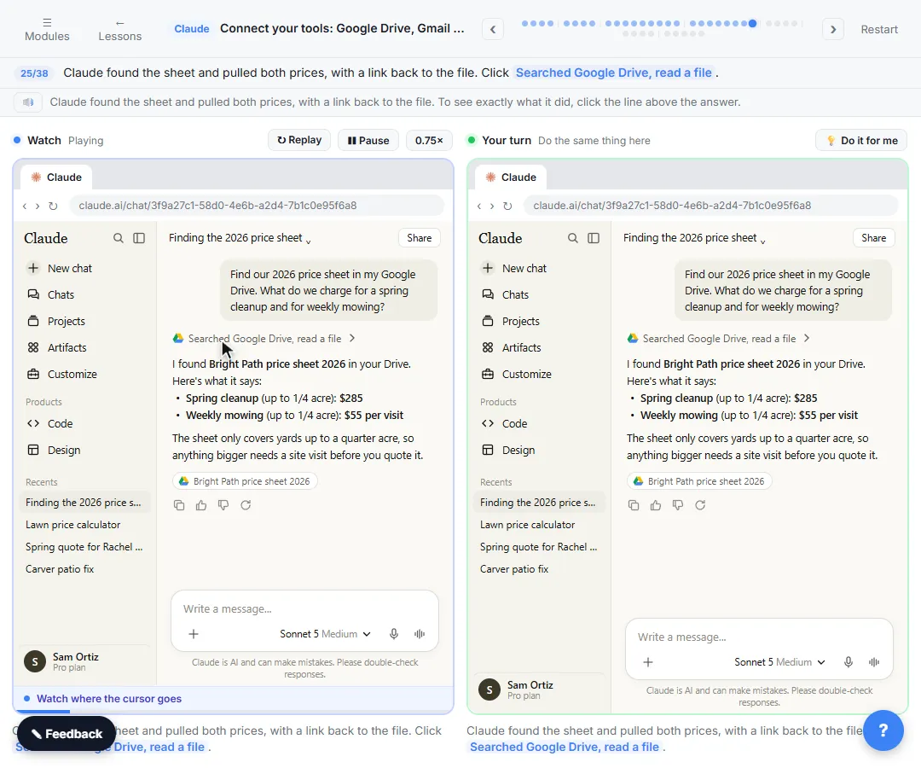Open Sam Ortiz account menu in Your turn
Image resolution: width=921 pixels, height=768 pixels.
click(x=539, y=689)
